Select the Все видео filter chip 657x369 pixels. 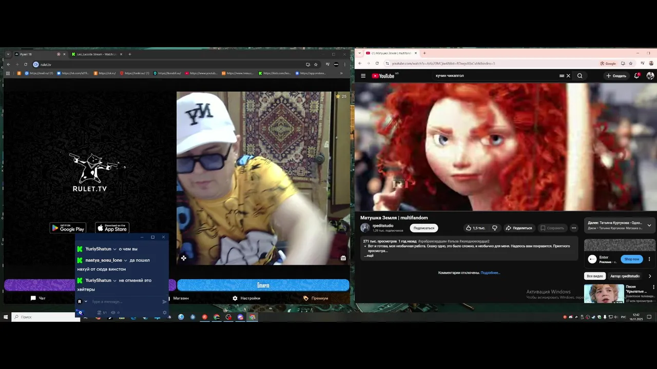[x=595, y=276]
